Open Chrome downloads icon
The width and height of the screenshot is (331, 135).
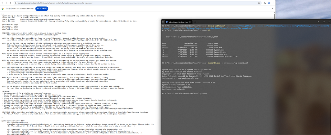point(265,3)
